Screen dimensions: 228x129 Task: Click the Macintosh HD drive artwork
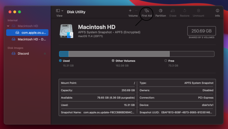pos(66,31)
